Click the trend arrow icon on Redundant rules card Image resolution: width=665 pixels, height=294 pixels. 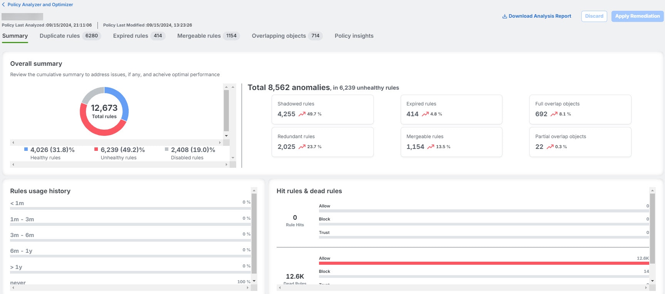(302, 147)
